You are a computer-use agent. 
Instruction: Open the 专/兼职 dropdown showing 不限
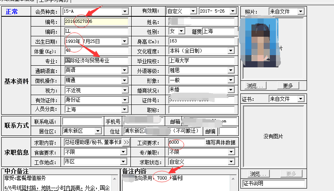[231, 152]
